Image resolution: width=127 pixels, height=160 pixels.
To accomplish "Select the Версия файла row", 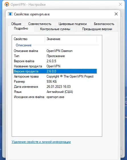I will click(55, 61).
